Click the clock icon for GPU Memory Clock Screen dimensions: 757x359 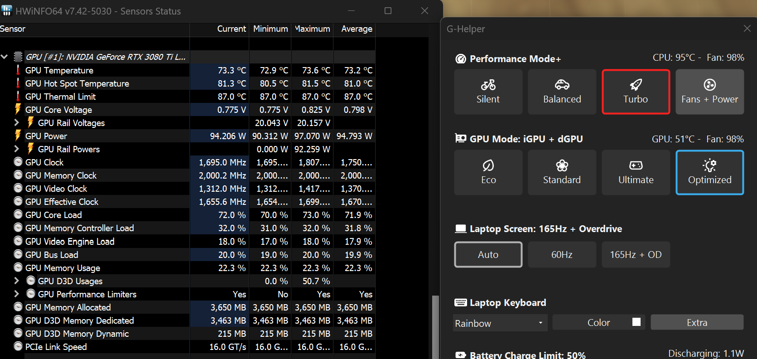(x=18, y=175)
